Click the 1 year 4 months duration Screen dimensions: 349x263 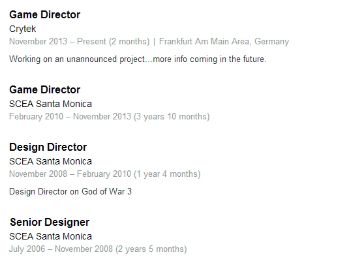[x=167, y=174]
